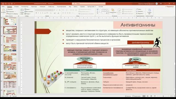Image resolution: width=176 pixels, height=99 pixels.
Task: Click the zoom slider handle
Action: [163, 96]
